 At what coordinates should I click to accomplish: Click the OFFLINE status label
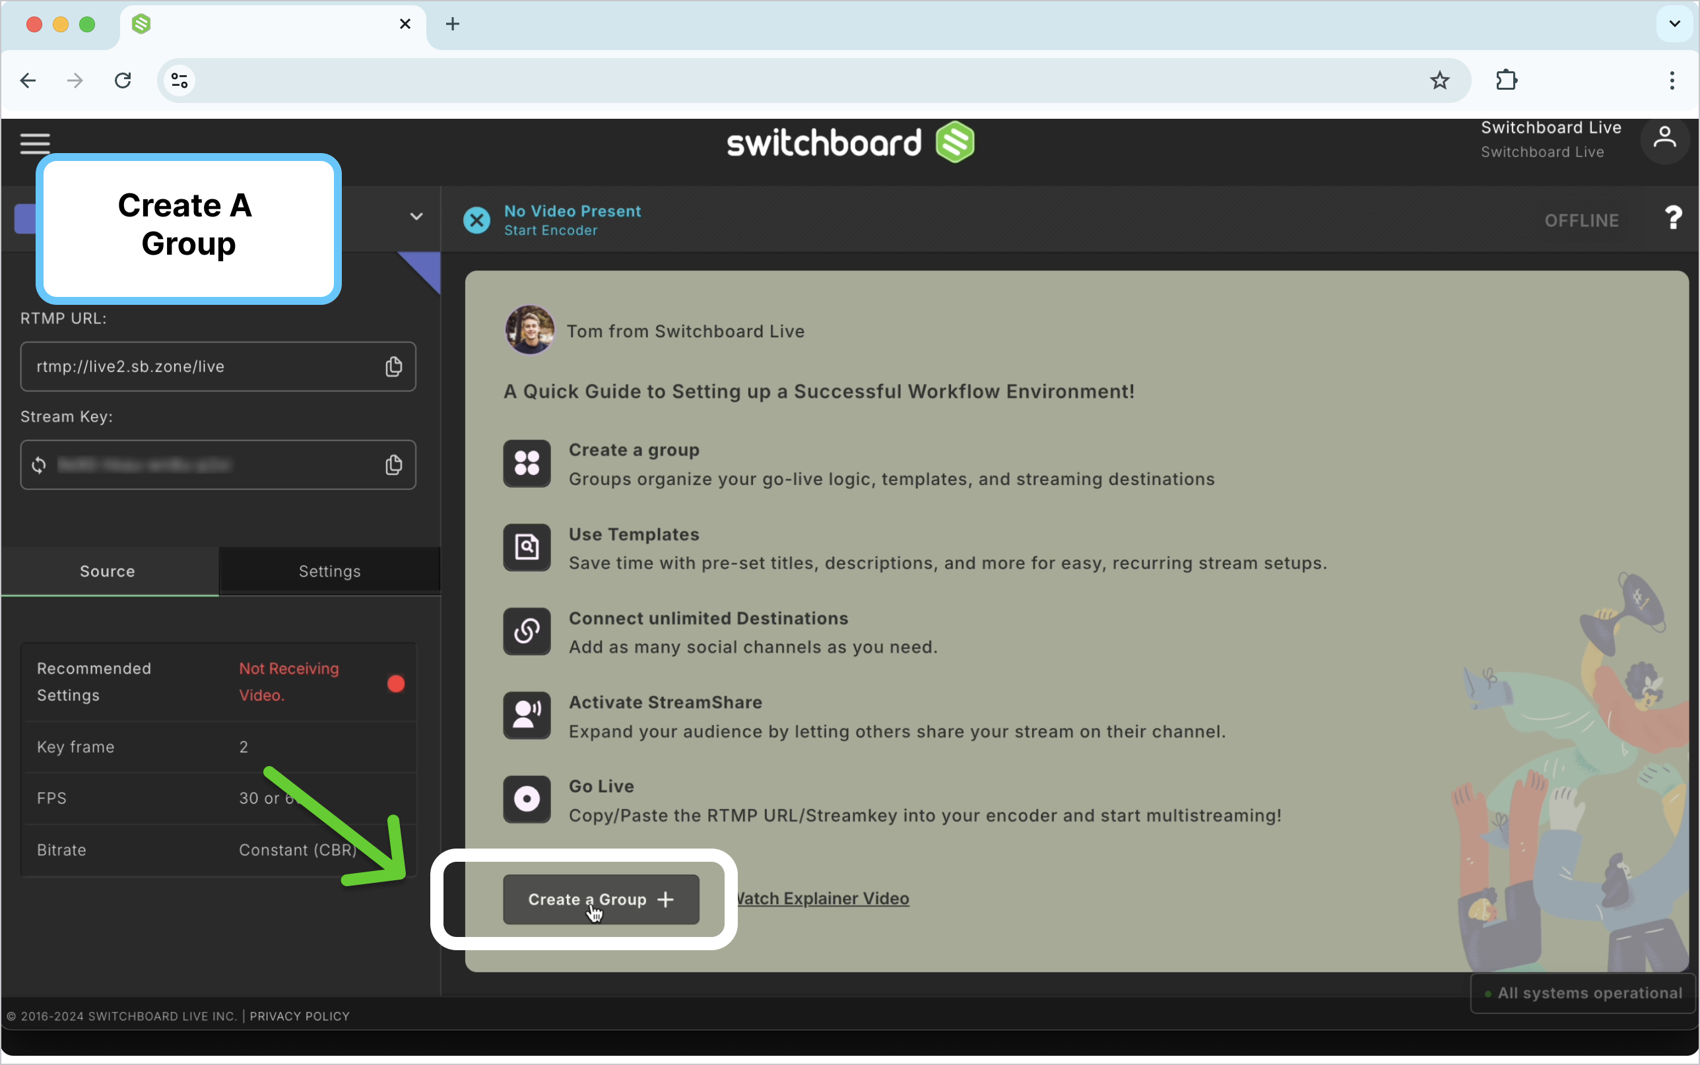coord(1582,220)
